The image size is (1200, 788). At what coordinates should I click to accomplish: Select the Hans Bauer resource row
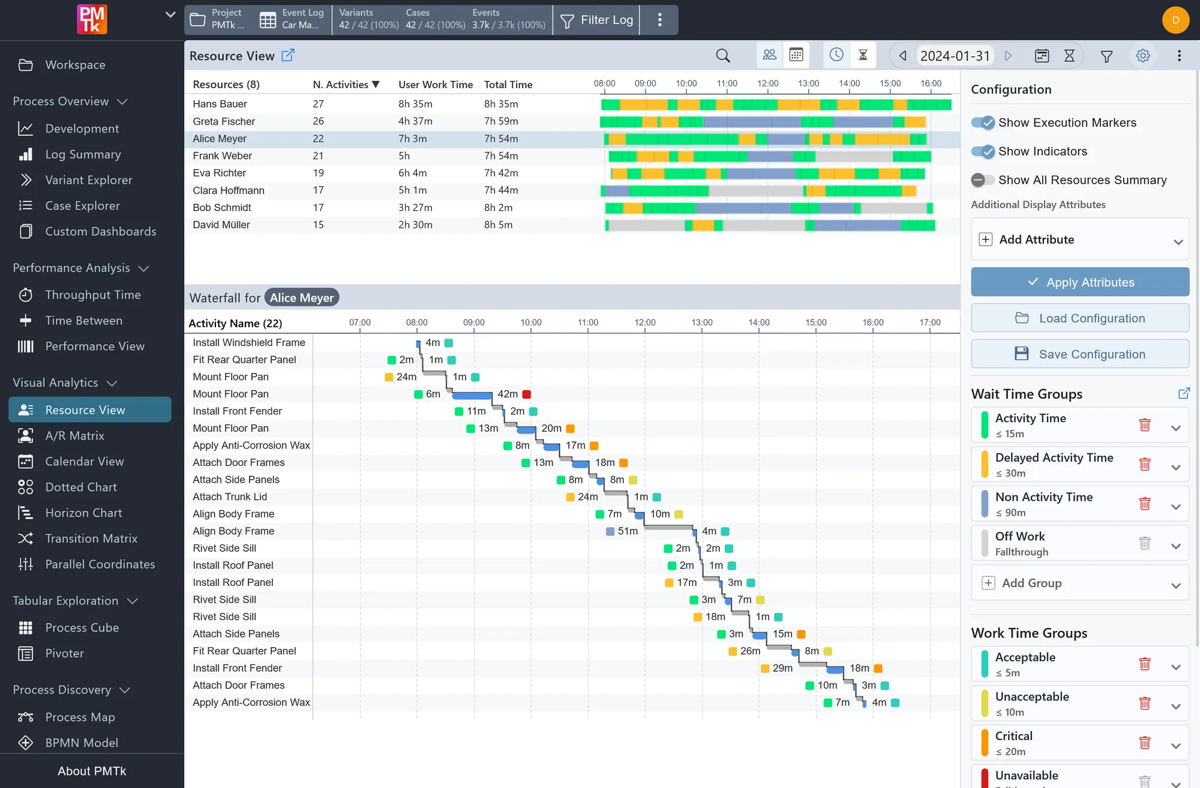(572, 104)
